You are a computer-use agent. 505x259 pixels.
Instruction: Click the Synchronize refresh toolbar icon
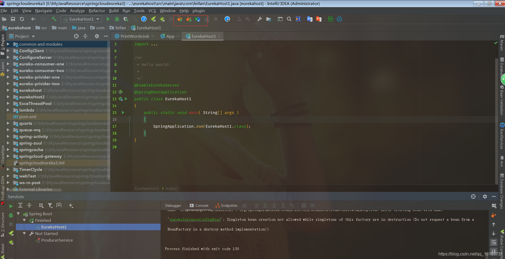(x=22, y=19)
